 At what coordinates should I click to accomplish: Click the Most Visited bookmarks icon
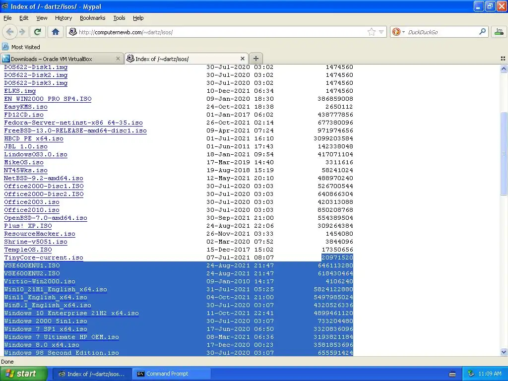[x=5, y=47]
